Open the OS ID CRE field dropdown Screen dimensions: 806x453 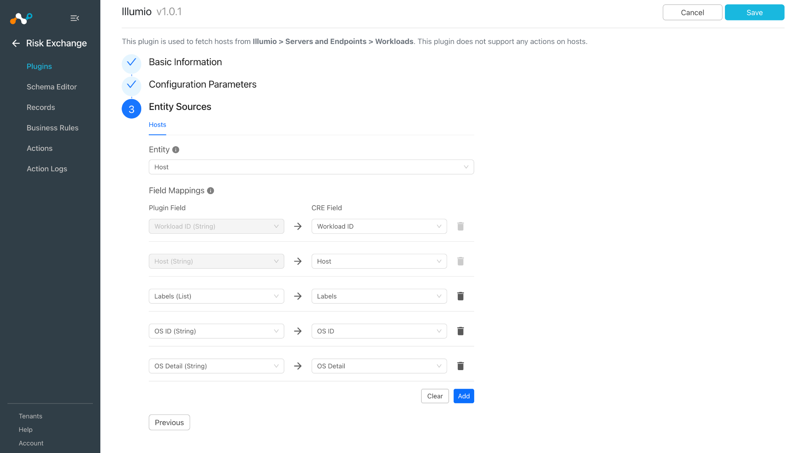379,331
